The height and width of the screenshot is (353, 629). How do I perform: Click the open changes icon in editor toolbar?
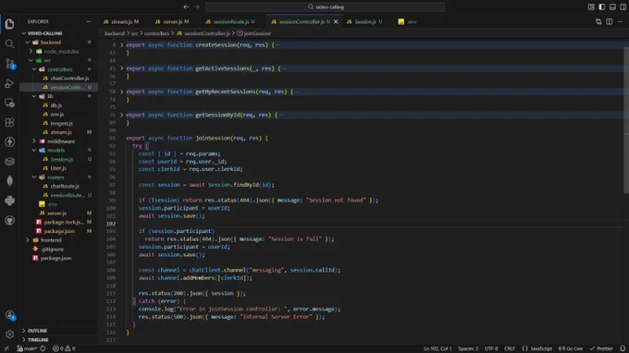point(598,21)
